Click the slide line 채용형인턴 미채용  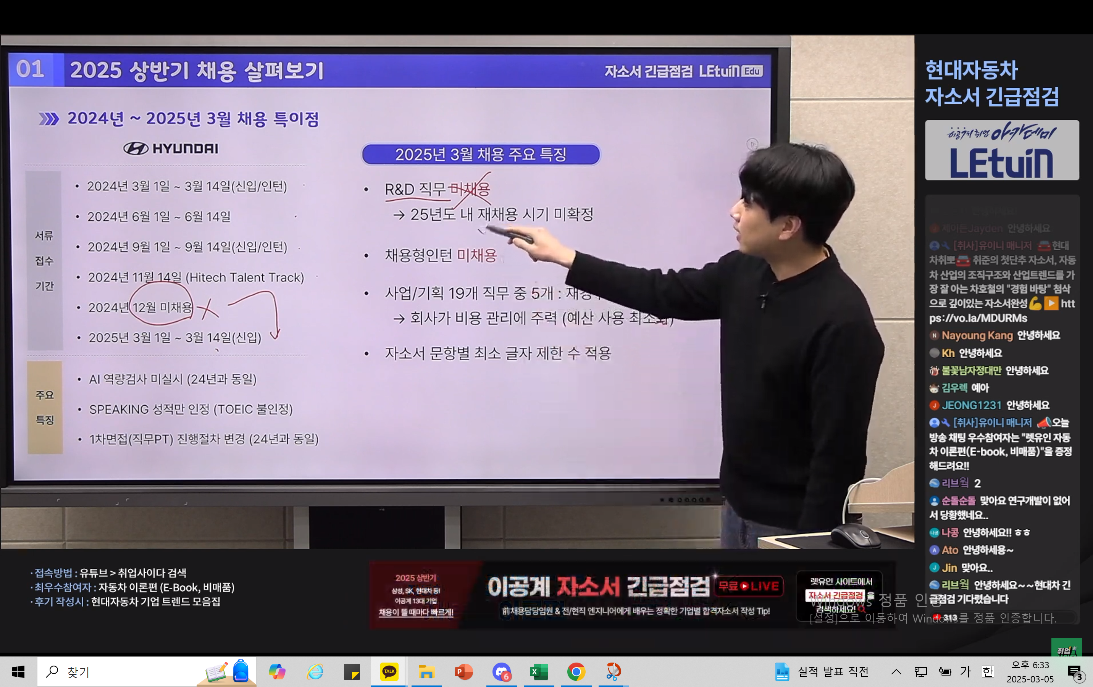[x=441, y=255]
